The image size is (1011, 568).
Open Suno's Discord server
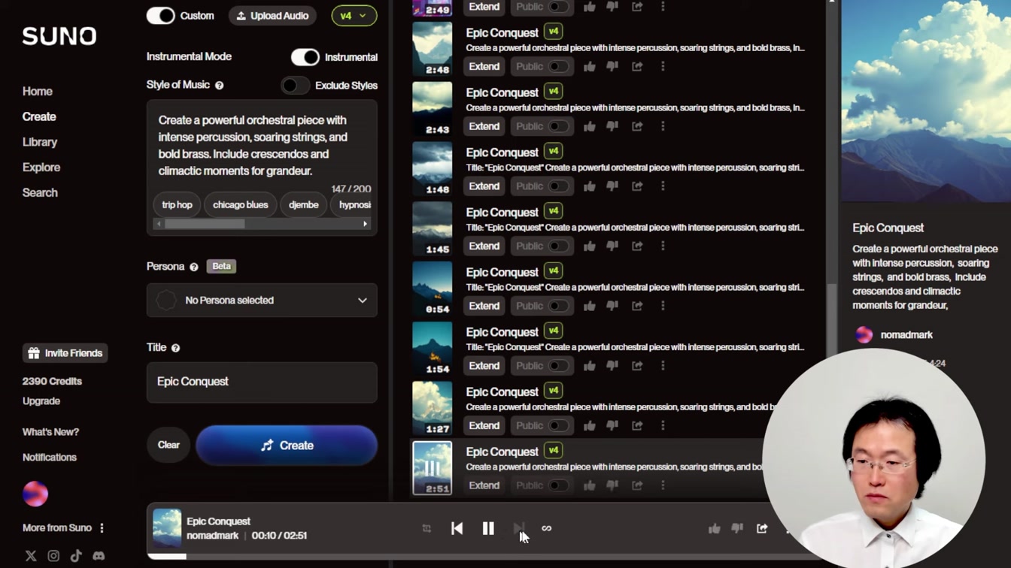click(x=99, y=556)
